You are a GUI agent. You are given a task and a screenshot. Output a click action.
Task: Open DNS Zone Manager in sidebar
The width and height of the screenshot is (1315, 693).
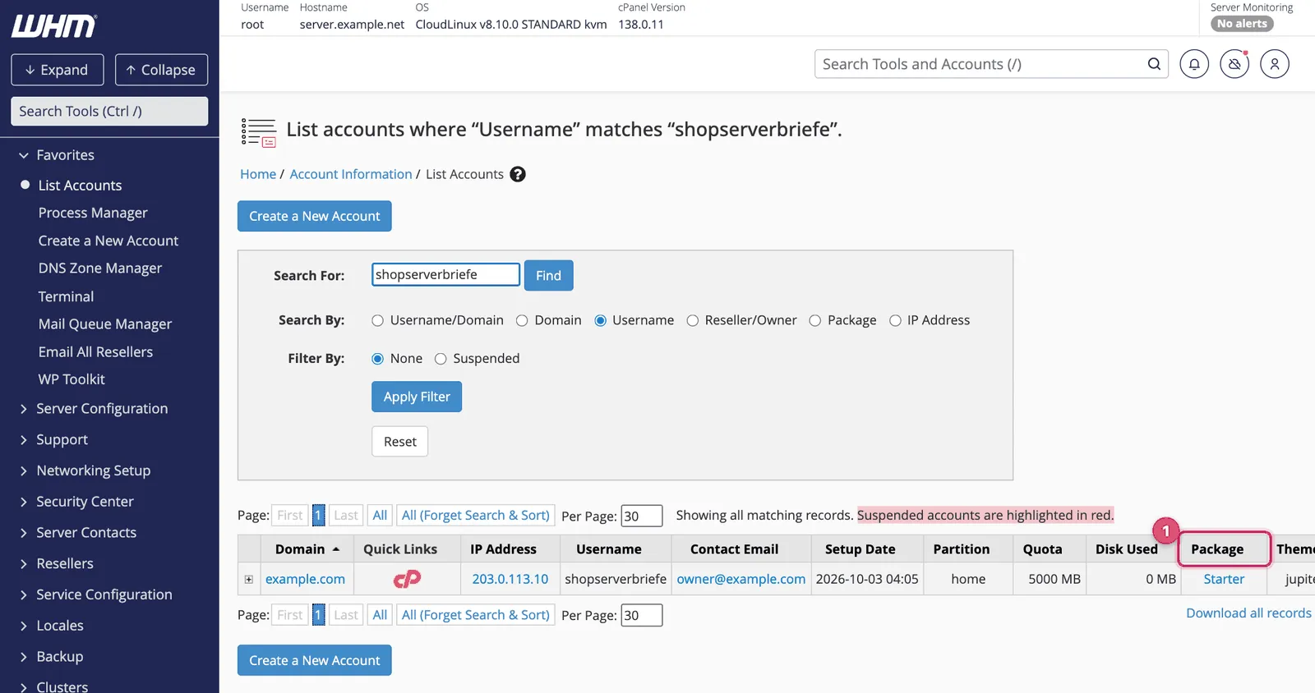click(100, 268)
